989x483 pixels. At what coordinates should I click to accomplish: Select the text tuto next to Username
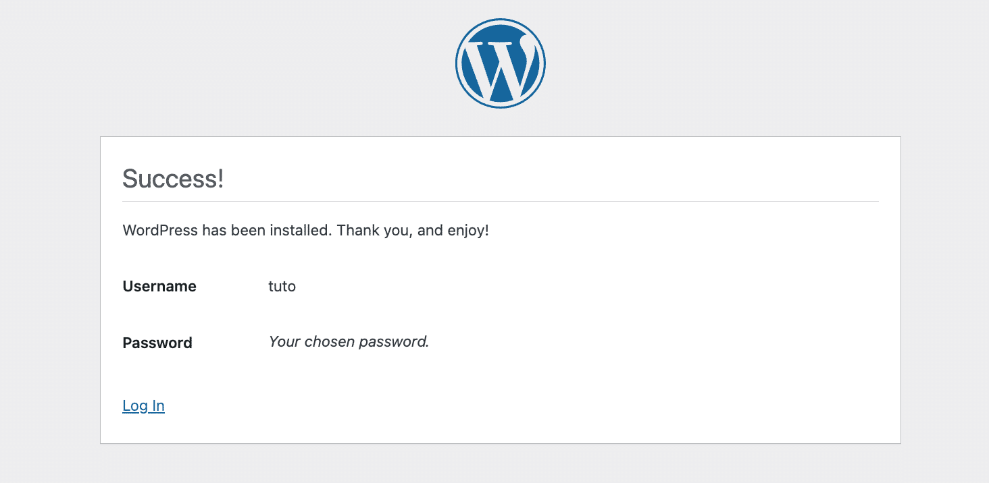click(282, 286)
